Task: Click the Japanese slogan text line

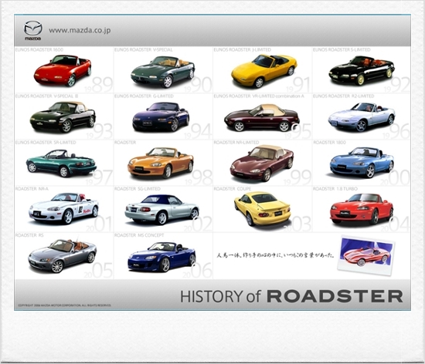Action: tap(275, 255)
